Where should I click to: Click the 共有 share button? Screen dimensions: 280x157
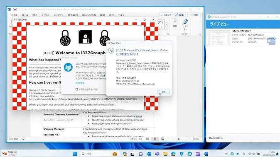[x=194, y=15]
